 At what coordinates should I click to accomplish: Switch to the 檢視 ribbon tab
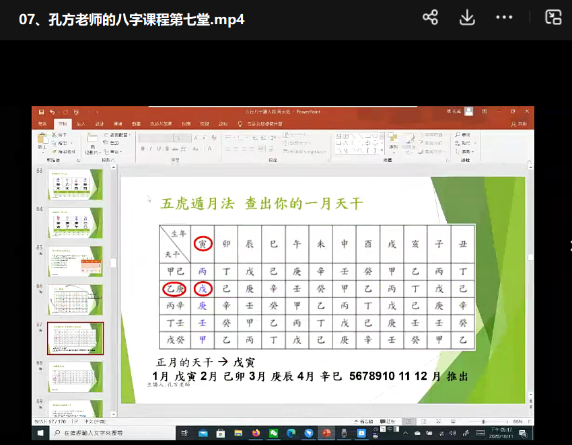204,124
